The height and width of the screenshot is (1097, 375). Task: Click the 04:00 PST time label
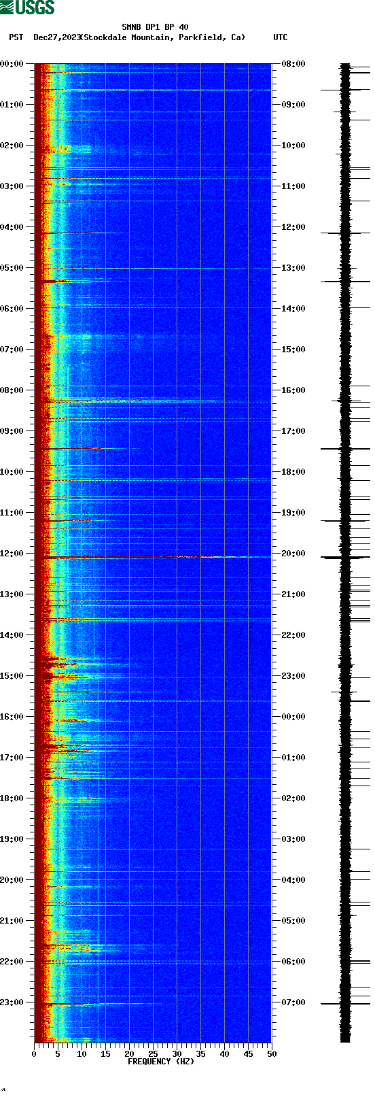point(12,227)
